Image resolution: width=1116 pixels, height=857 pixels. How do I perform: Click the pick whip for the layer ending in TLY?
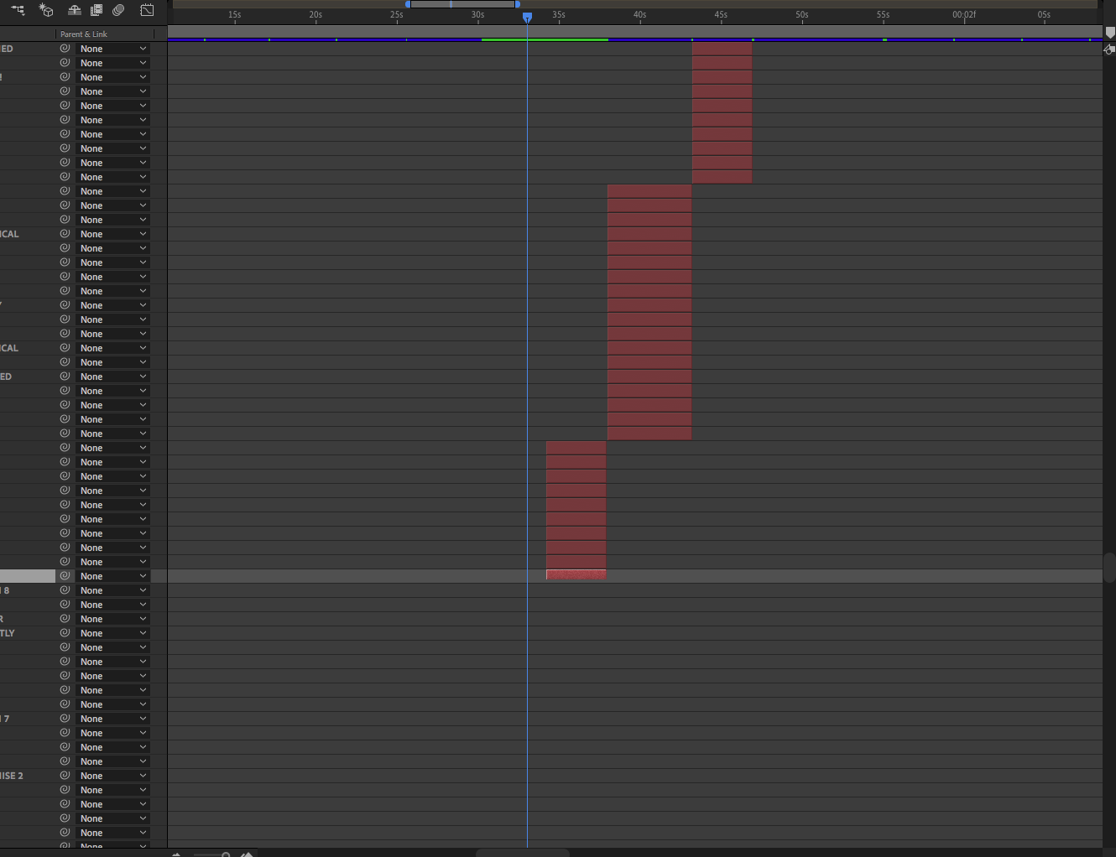(65, 633)
